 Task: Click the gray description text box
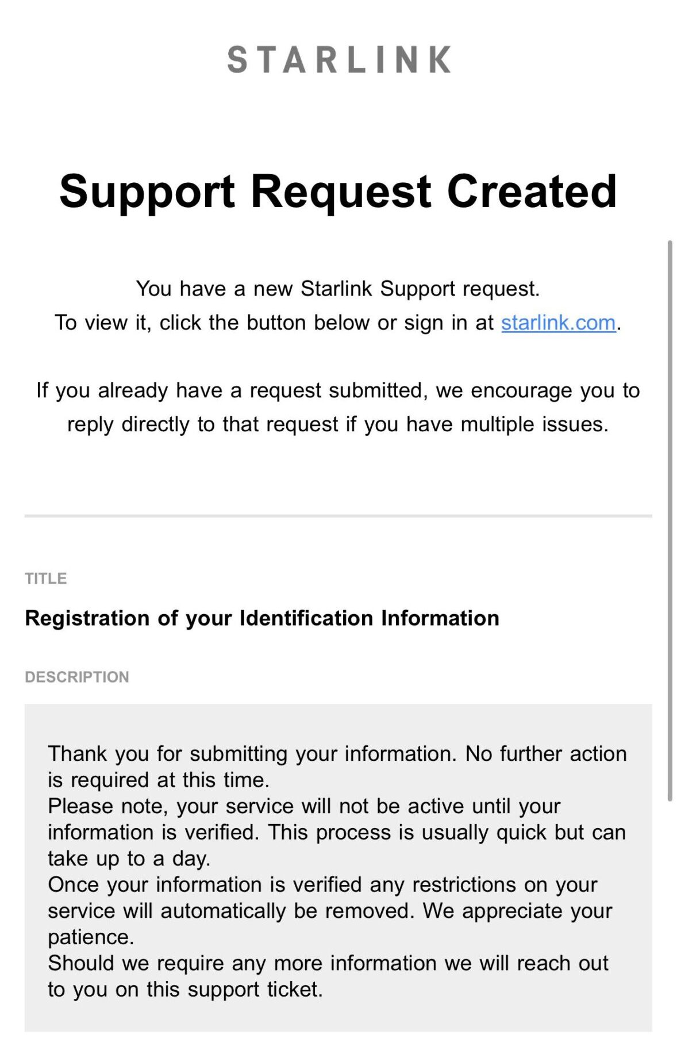point(338,867)
